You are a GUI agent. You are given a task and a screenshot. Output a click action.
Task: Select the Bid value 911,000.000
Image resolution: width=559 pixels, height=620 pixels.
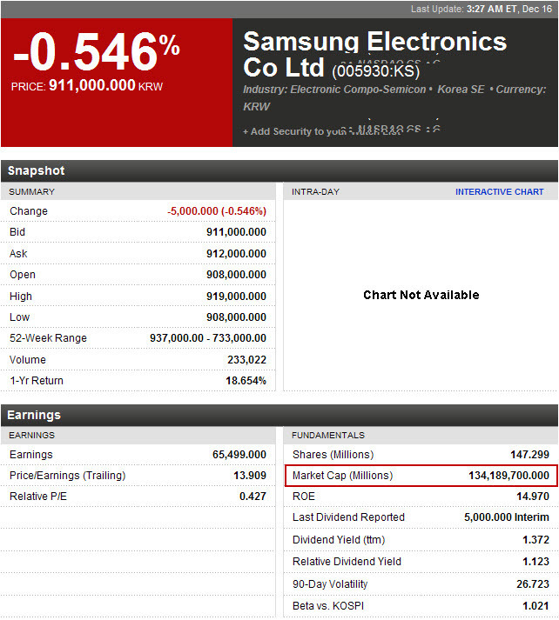point(236,232)
